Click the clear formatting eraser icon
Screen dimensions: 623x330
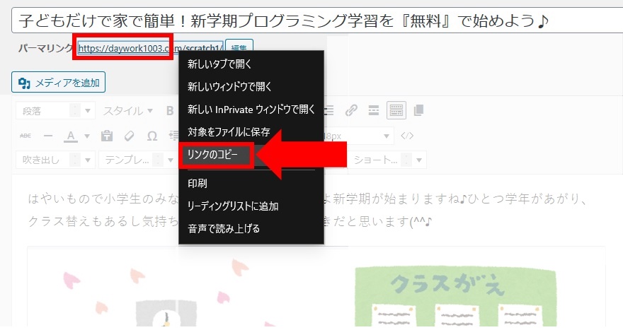coord(129,136)
